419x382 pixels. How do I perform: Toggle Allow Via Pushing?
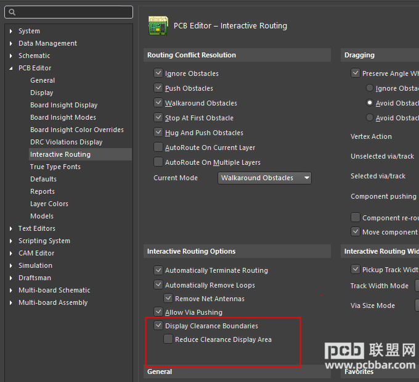point(158,312)
